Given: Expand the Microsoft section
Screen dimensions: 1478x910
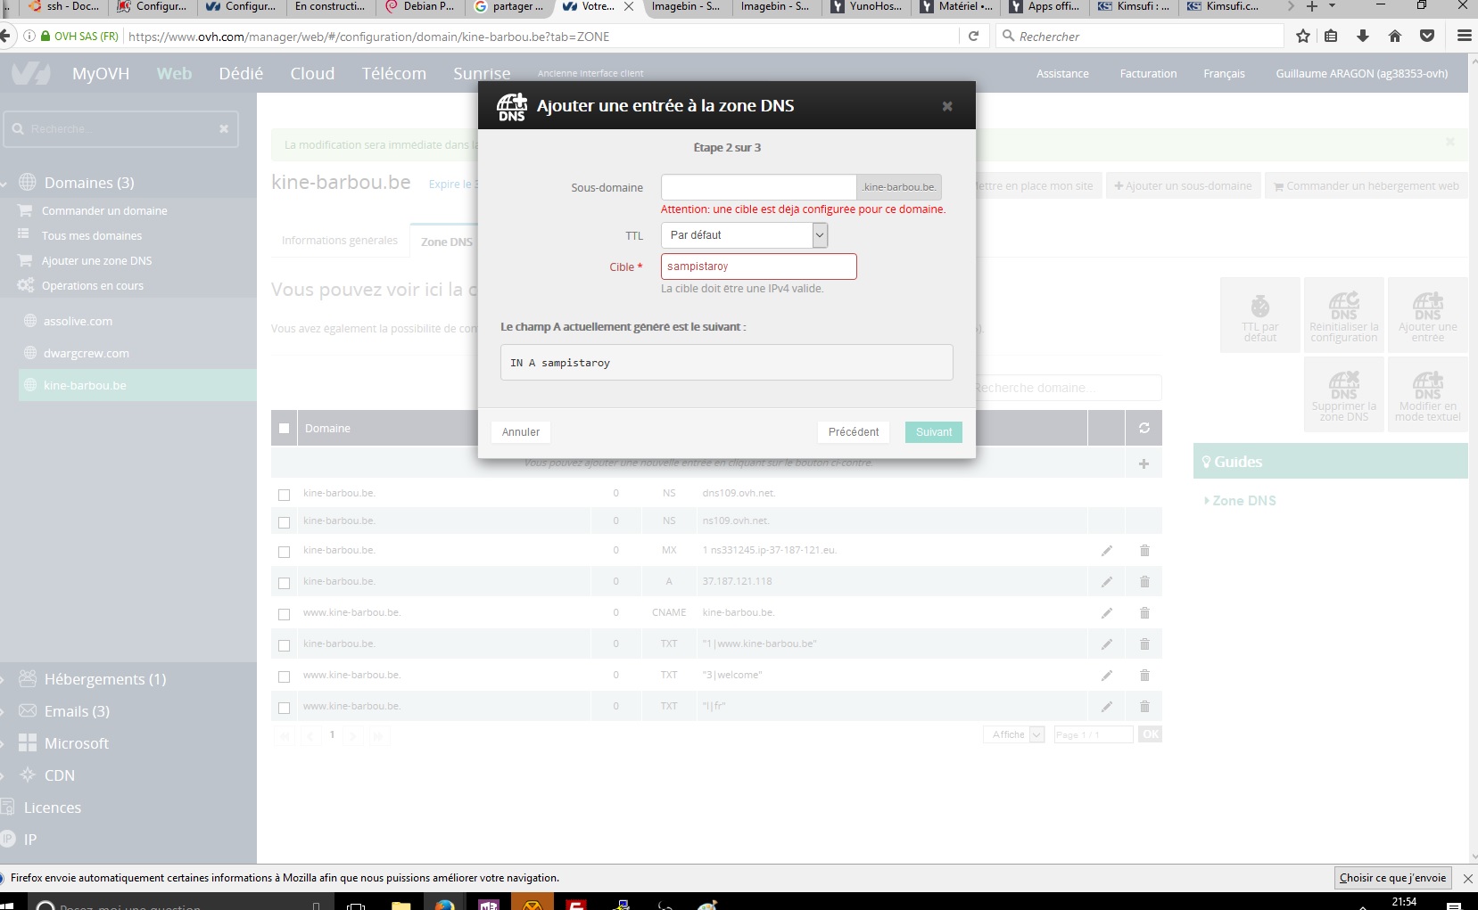Looking at the screenshot, I should [76, 743].
